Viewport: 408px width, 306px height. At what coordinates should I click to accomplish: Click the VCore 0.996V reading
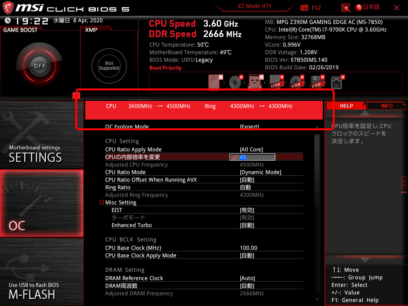coord(282,45)
